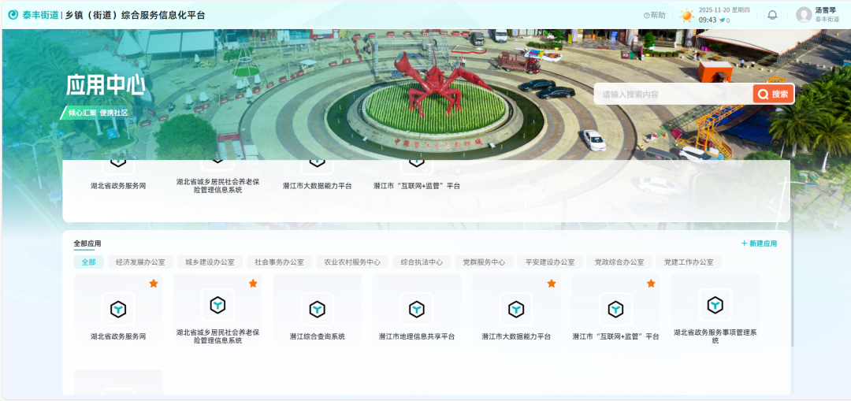Click the notification bell icon
851x401 pixels.
point(772,15)
